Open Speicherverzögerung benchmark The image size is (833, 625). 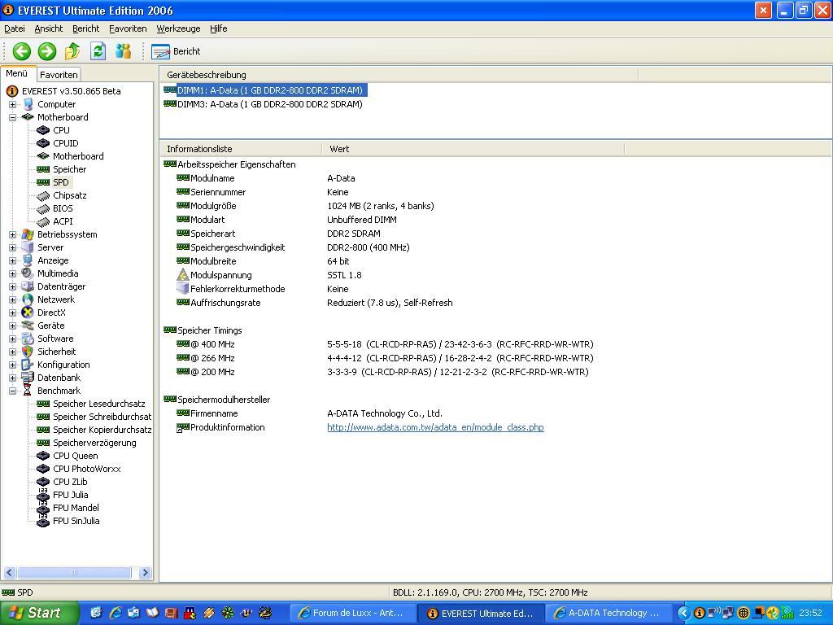click(x=94, y=443)
